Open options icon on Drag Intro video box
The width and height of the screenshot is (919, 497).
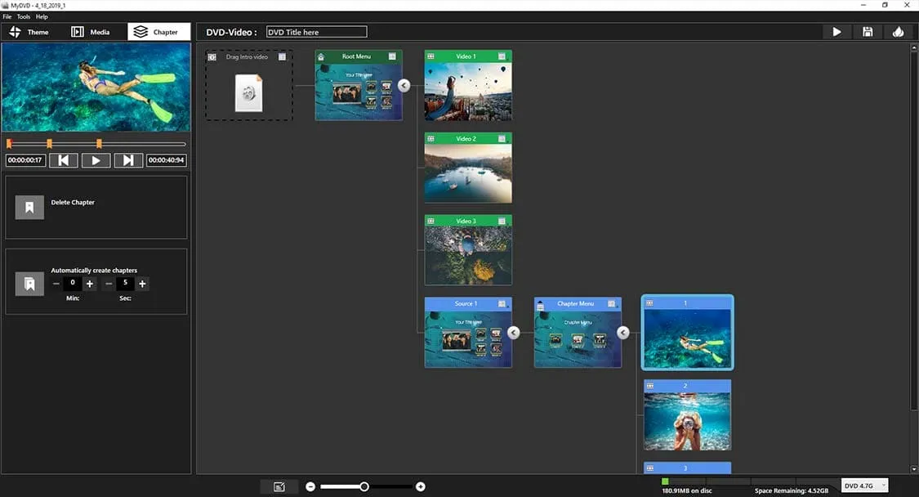(x=282, y=57)
